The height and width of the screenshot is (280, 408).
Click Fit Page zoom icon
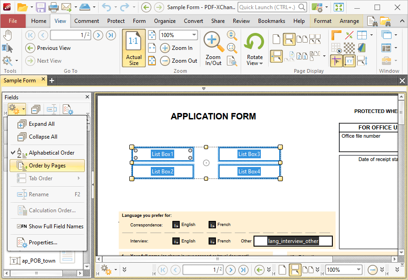[x=152, y=35]
